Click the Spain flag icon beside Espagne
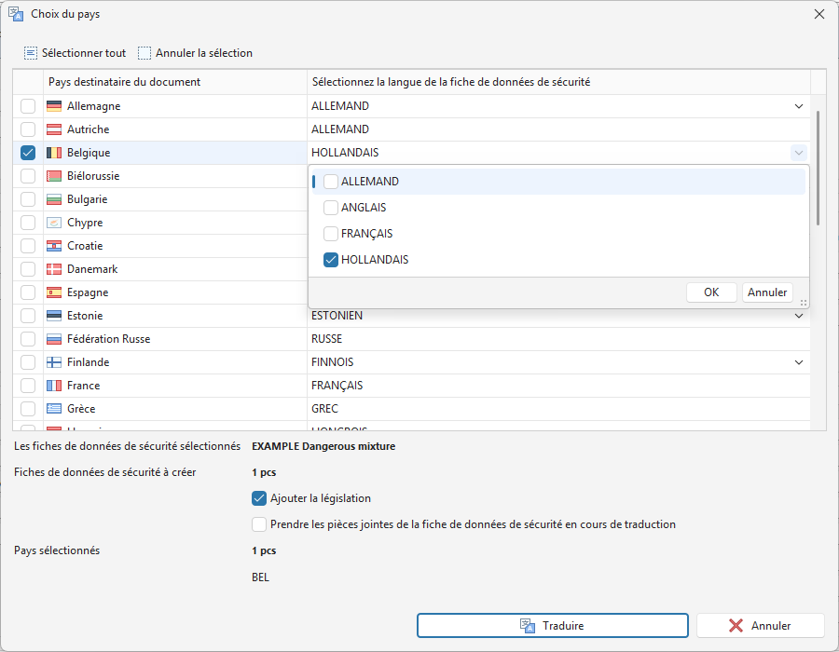This screenshot has height=652, width=839. (x=54, y=292)
